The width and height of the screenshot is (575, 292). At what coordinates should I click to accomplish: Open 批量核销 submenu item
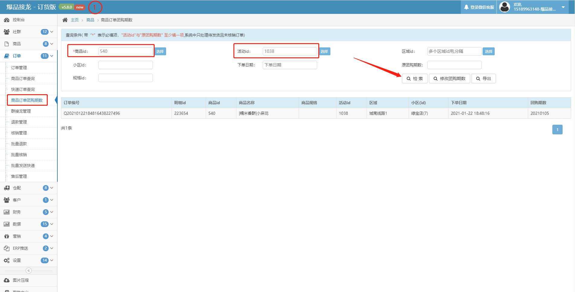coord(19,155)
